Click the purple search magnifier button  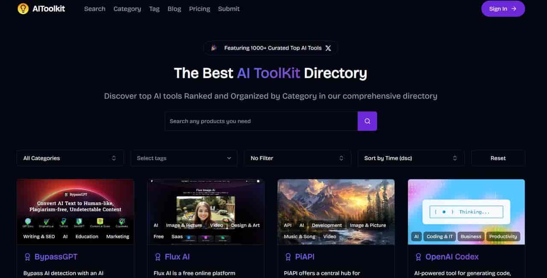click(367, 121)
